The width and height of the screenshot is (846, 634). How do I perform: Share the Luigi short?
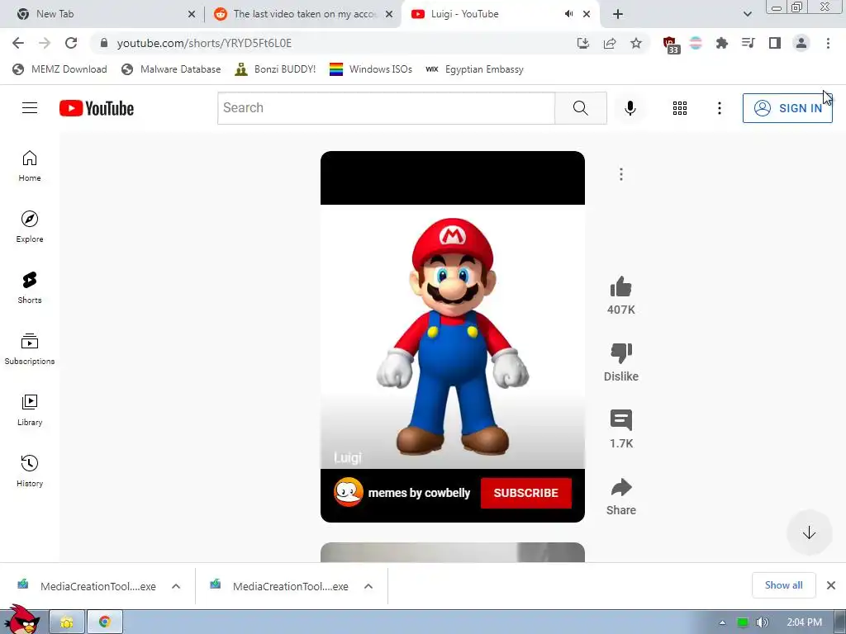pos(621,487)
